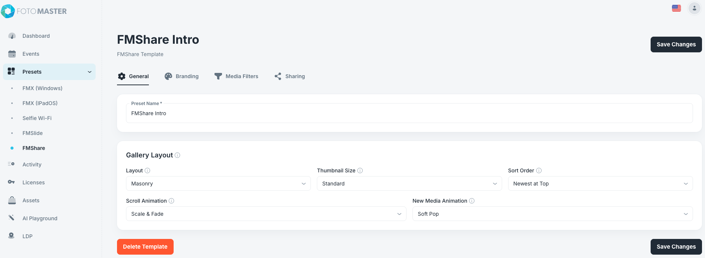Viewport: 705px width, 258px height.
Task: Open Selfie Wi-Fi presets
Action: (37, 118)
